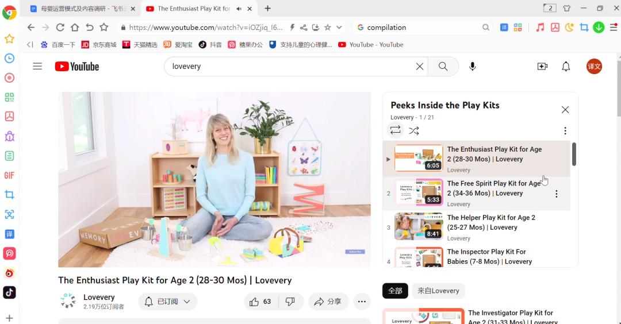Dislike the video with thumbs down

coord(290,302)
